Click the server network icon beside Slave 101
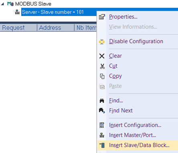The image size is (178, 153). point(17,12)
